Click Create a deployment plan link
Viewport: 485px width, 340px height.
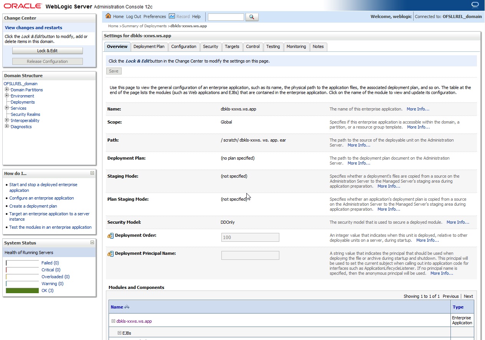(x=33, y=206)
